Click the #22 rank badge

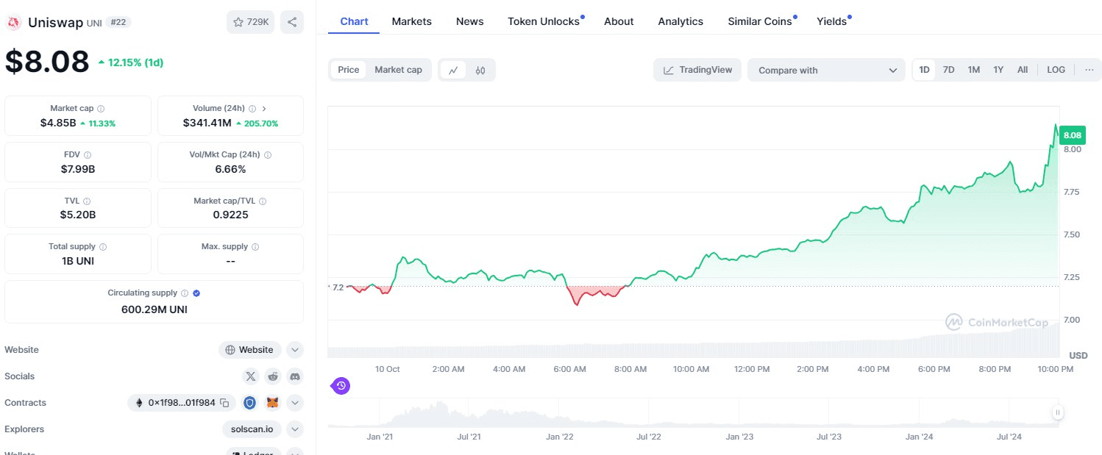point(118,22)
